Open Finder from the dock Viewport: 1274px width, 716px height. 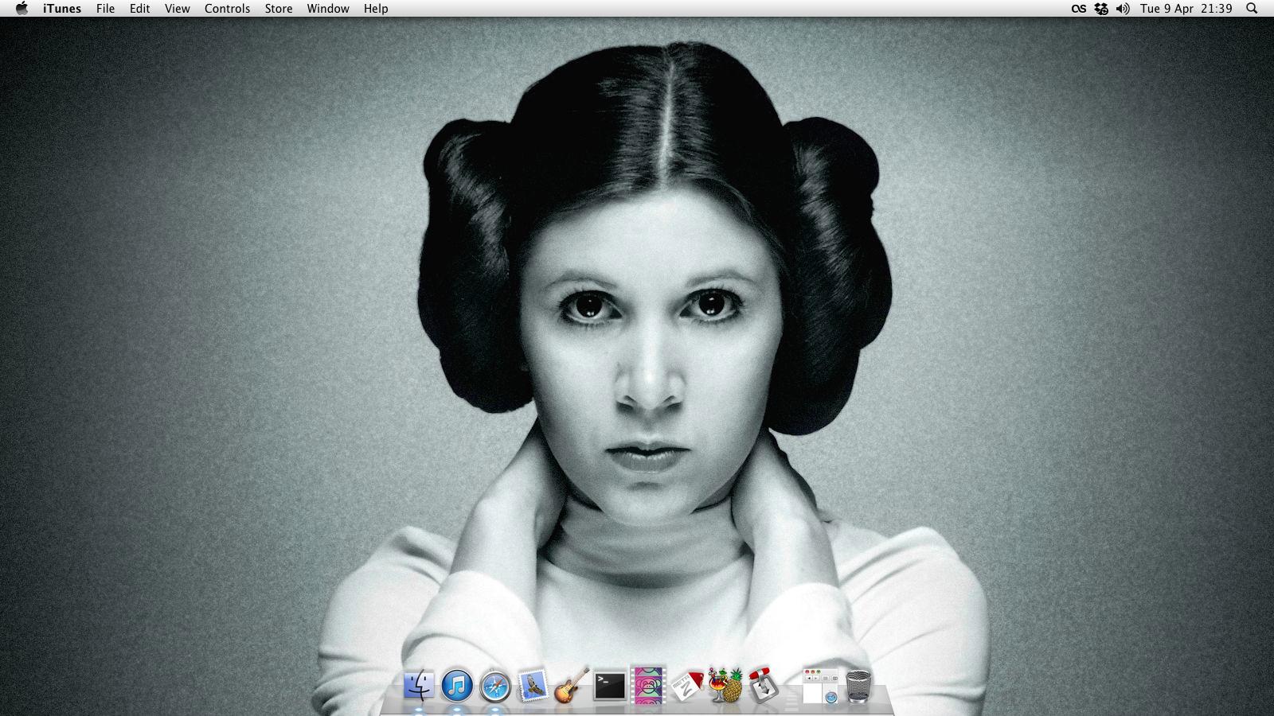(419, 685)
